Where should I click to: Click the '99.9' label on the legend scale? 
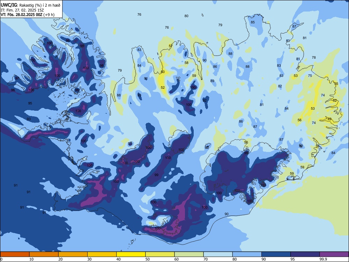(x=323, y=259)
